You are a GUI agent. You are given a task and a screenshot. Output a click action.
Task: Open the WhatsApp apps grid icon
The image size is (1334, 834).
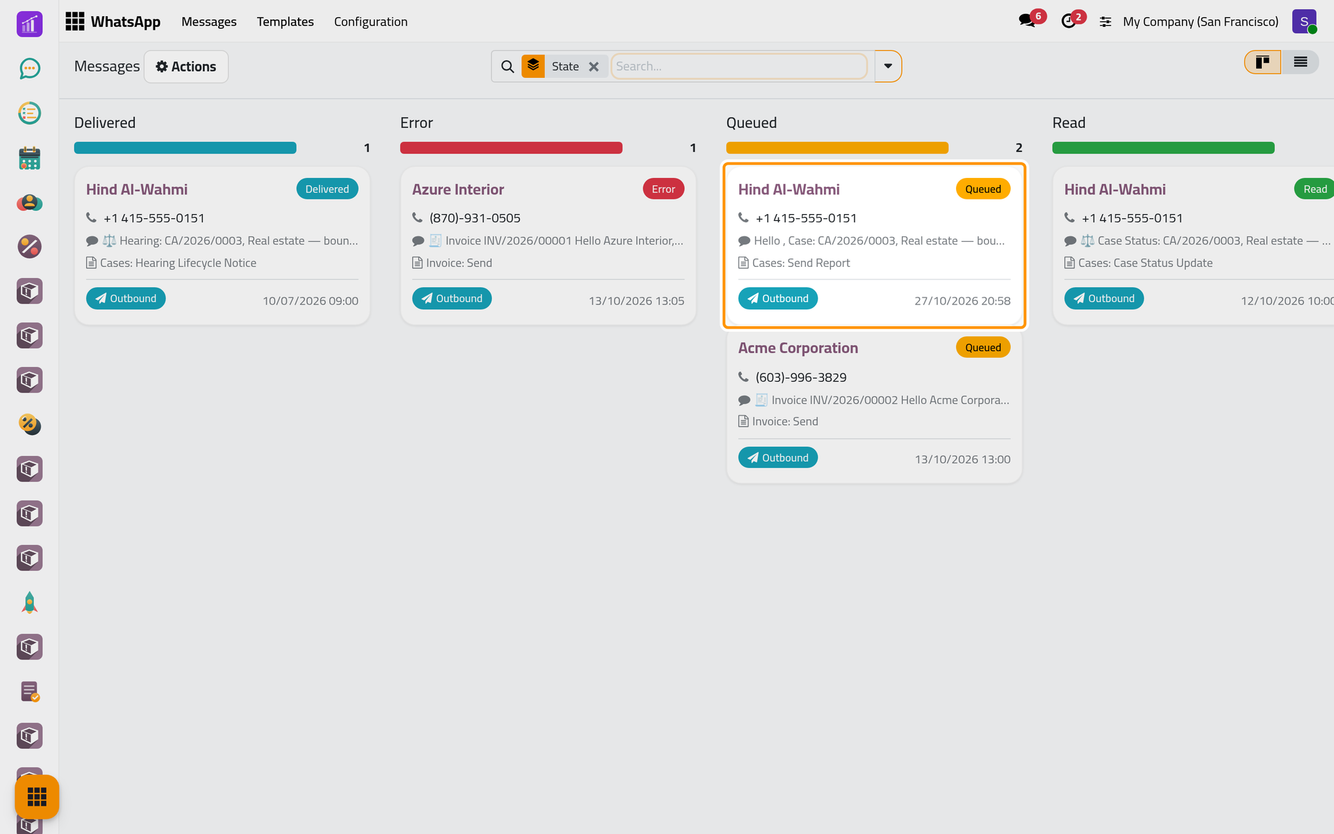[x=74, y=22]
